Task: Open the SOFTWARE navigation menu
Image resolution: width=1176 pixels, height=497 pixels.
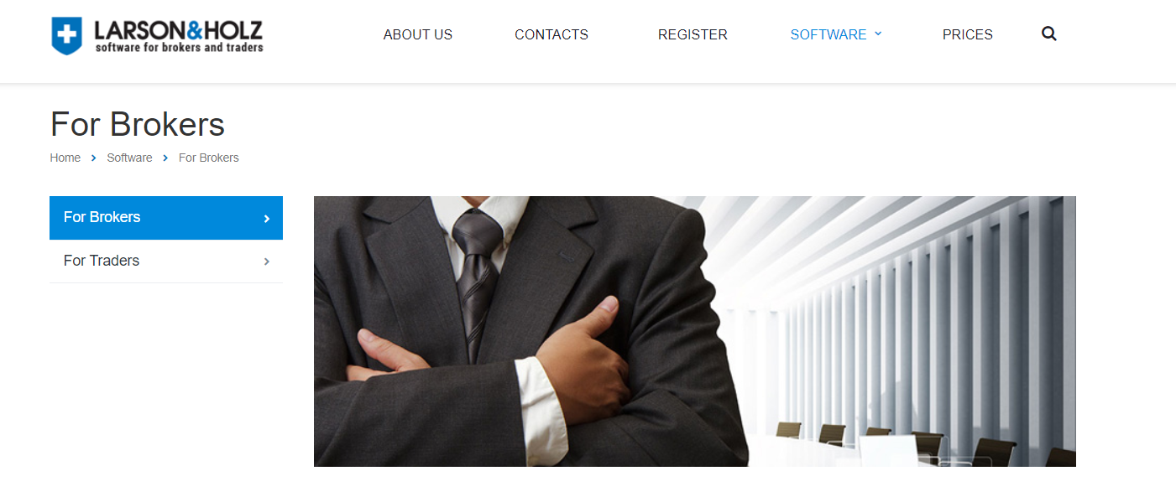Action: [828, 34]
